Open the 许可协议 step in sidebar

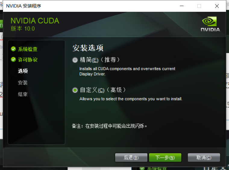(28, 60)
